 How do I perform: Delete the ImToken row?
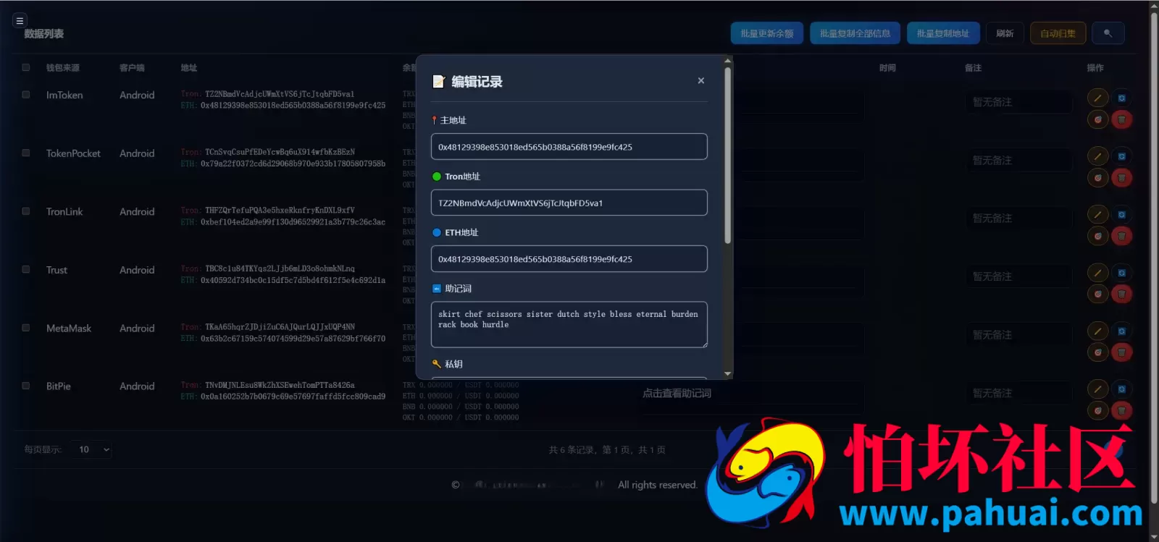coord(1121,119)
